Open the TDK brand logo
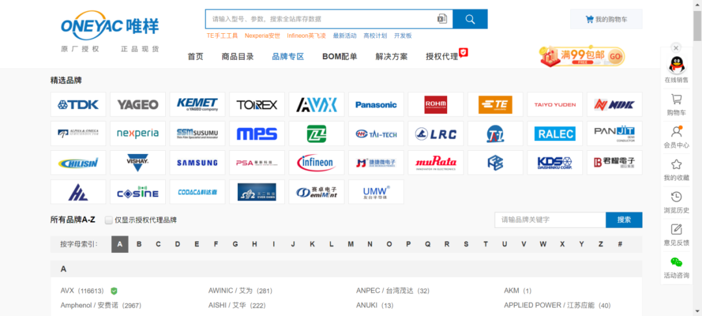 click(x=79, y=105)
